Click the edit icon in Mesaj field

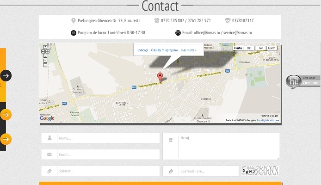pyautogui.click(x=171, y=140)
